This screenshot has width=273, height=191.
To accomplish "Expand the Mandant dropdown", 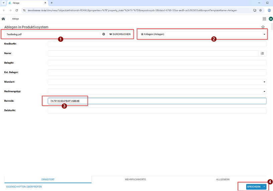I will 157,82.
